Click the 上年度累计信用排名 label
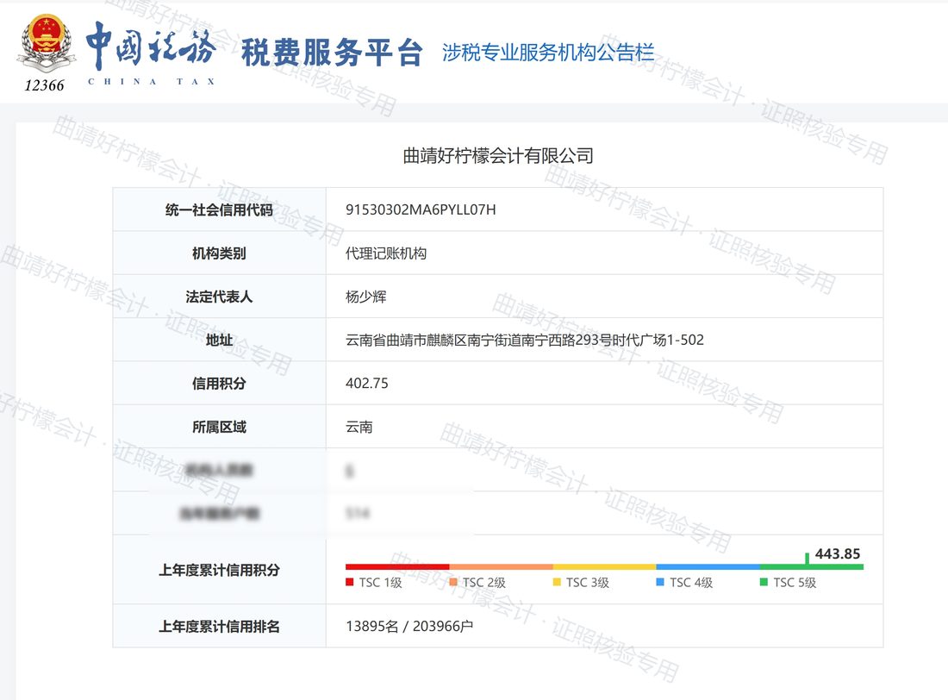This screenshot has width=948, height=700. [219, 626]
